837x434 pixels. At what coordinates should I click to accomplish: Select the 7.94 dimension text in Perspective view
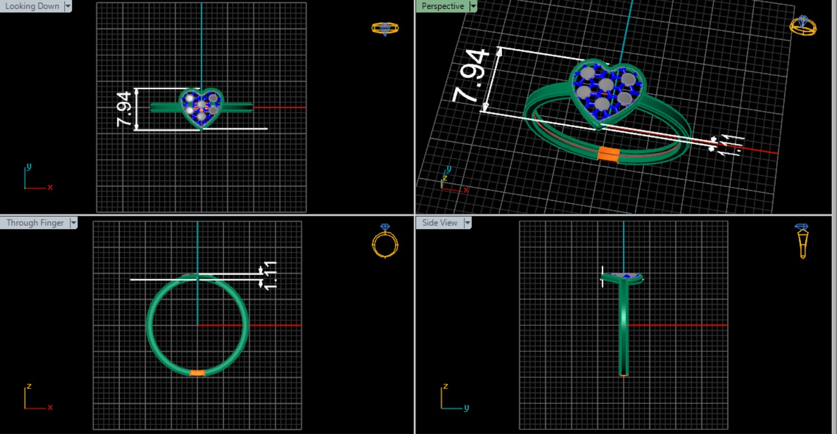(x=471, y=77)
